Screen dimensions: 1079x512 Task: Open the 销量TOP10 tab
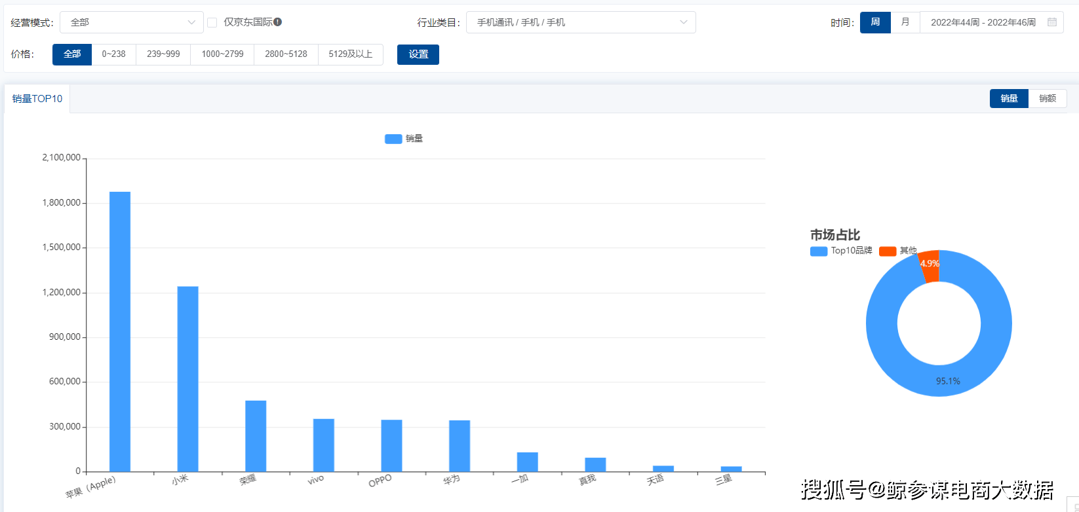(37, 99)
